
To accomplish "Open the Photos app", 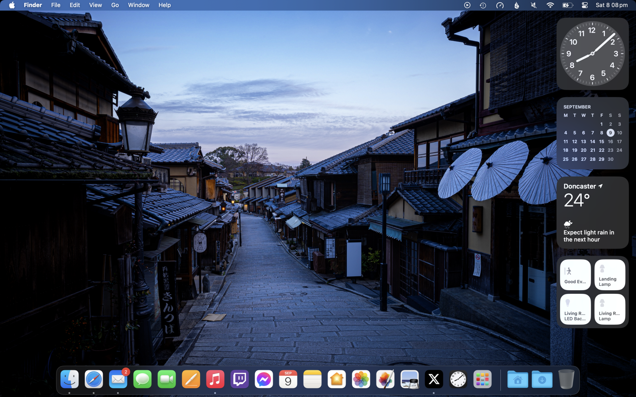I will coord(361,379).
